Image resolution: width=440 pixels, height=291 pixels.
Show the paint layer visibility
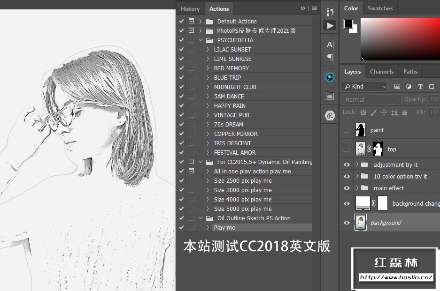click(x=347, y=130)
